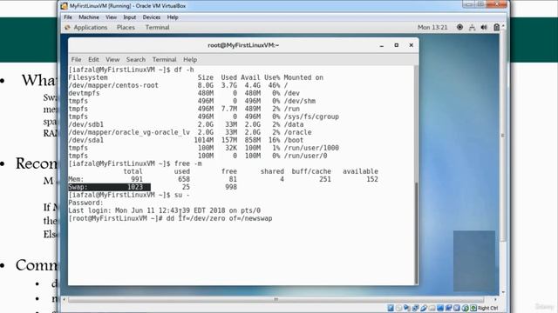The image size is (558, 313).
Task: Click the 'Password:' prompt line
Action: [x=85, y=203]
